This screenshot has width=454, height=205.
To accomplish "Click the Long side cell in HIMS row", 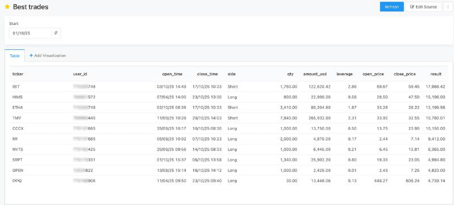I will coord(232,97).
